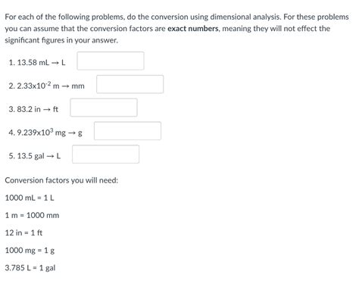The width and height of the screenshot is (359, 287).
Task: Click the problem 4 text '9.239x10³ mg → g'
Action: click(49, 132)
